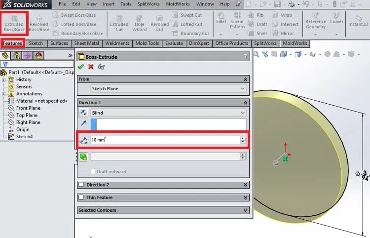Choose Boundary Cut

coord(190,33)
